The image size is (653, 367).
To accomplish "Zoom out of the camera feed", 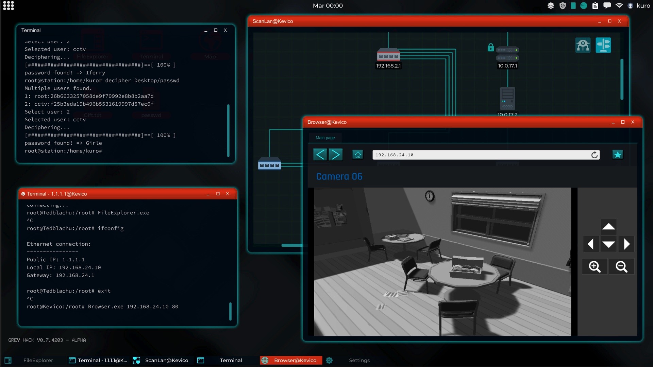I will pyautogui.click(x=621, y=266).
